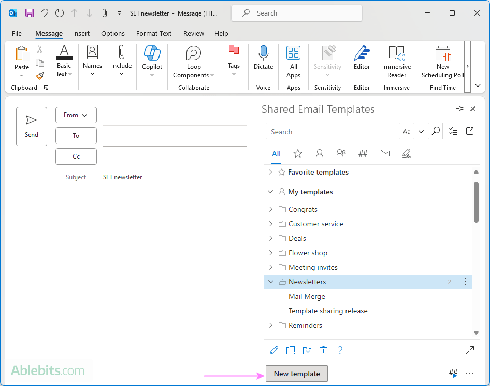490x386 pixels.
Task: Edit the selected template with pencil icon
Action: [x=274, y=350]
